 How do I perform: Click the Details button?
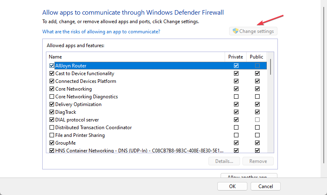tap(224, 161)
